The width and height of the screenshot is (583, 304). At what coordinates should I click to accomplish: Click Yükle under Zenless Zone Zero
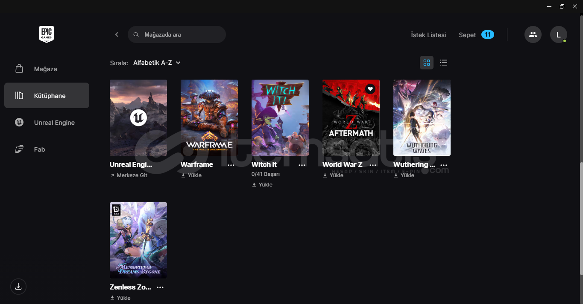(120, 298)
